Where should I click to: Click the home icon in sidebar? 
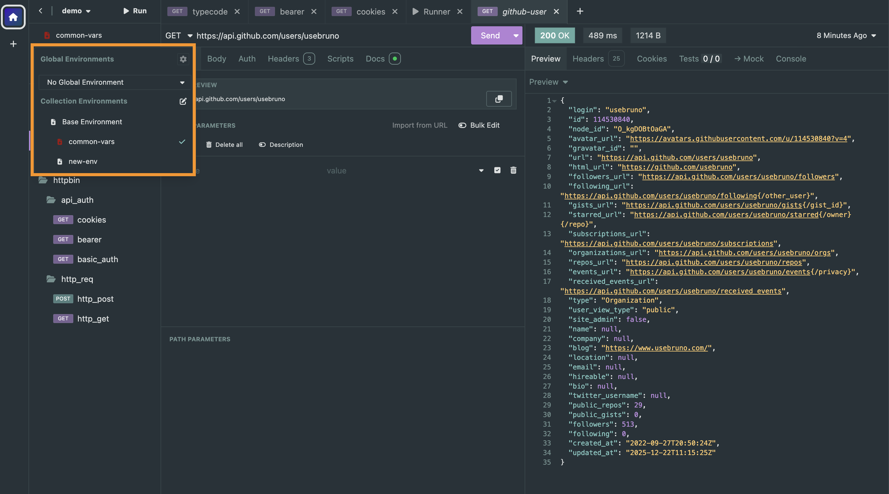(13, 17)
